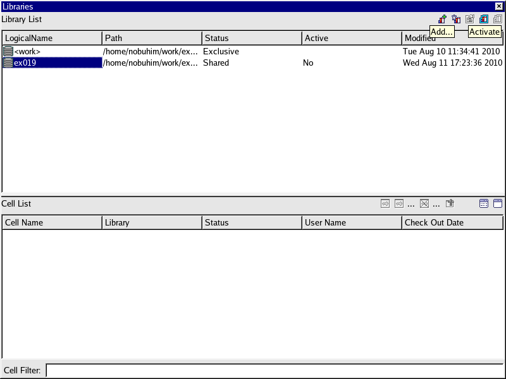Click the Add library icon with green plus
This screenshot has height=379, width=506.
pos(442,20)
